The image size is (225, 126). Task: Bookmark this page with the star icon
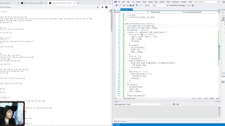coord(98,7)
